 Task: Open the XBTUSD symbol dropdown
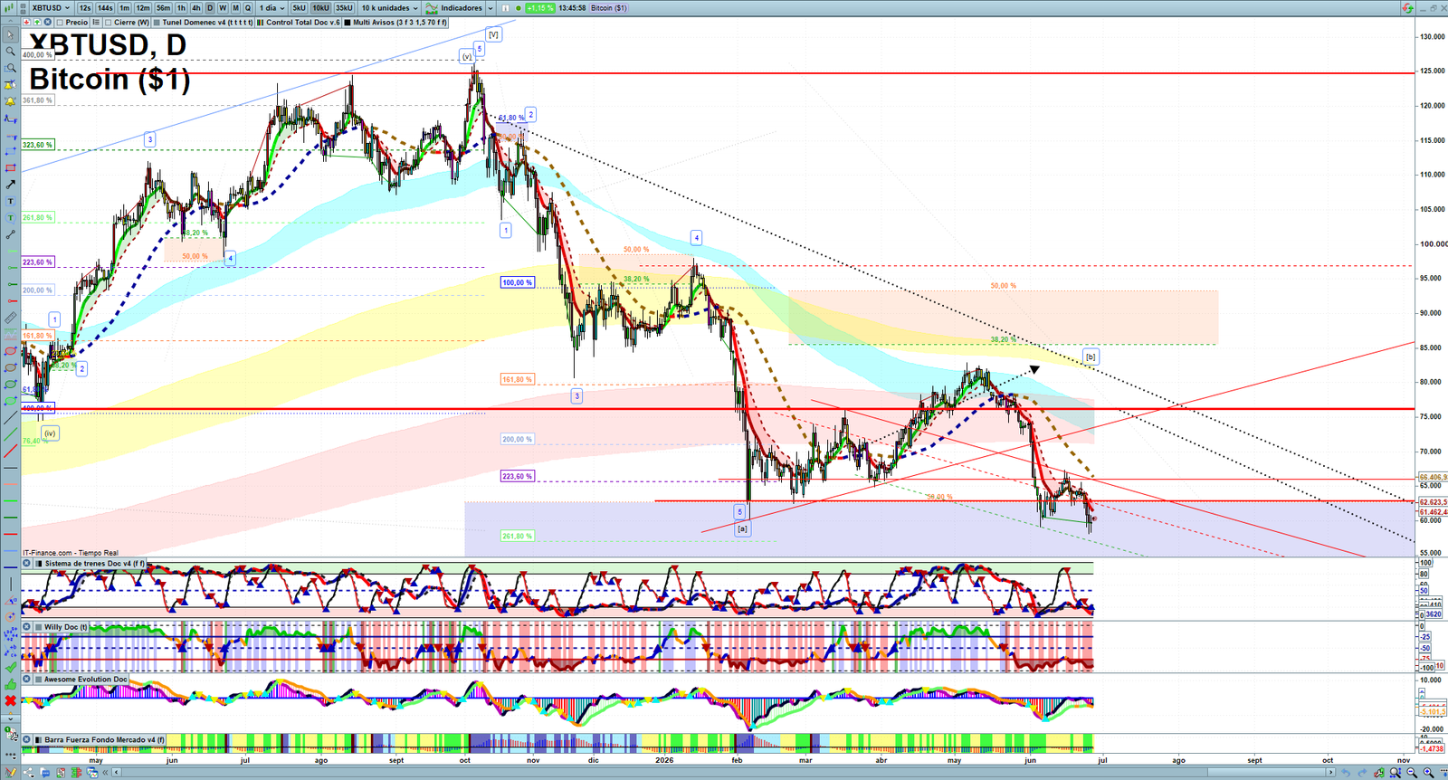pos(51,8)
